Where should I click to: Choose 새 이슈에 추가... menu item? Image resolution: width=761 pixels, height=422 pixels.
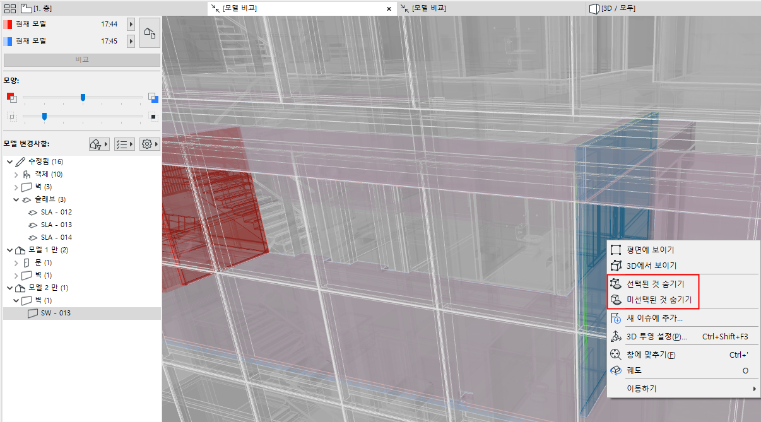(683, 319)
